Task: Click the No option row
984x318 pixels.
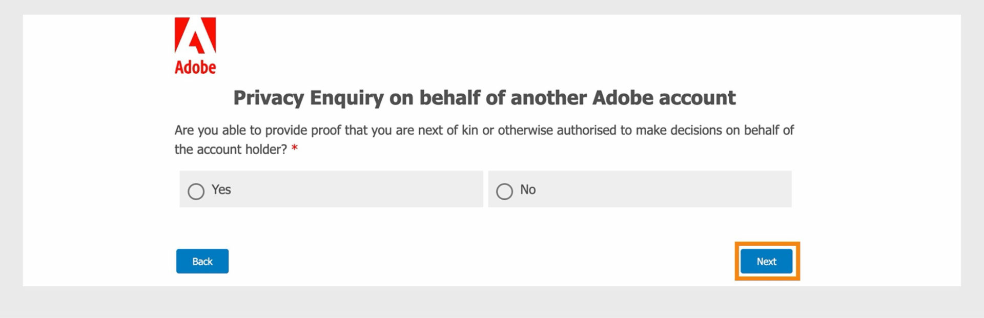Action: coord(640,189)
